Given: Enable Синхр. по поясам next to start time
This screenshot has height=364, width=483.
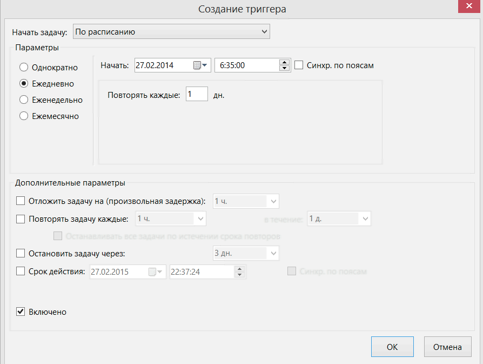Looking at the screenshot, I should click(x=299, y=65).
